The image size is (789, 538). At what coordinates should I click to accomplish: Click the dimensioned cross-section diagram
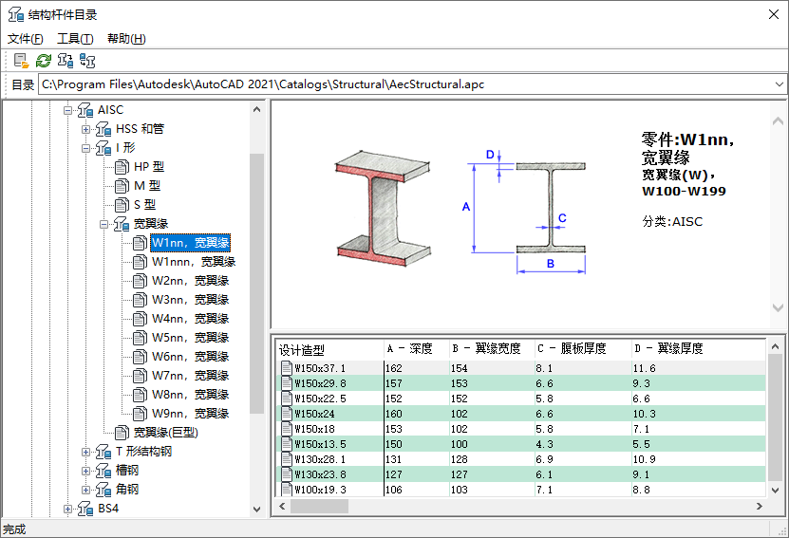pos(524,212)
